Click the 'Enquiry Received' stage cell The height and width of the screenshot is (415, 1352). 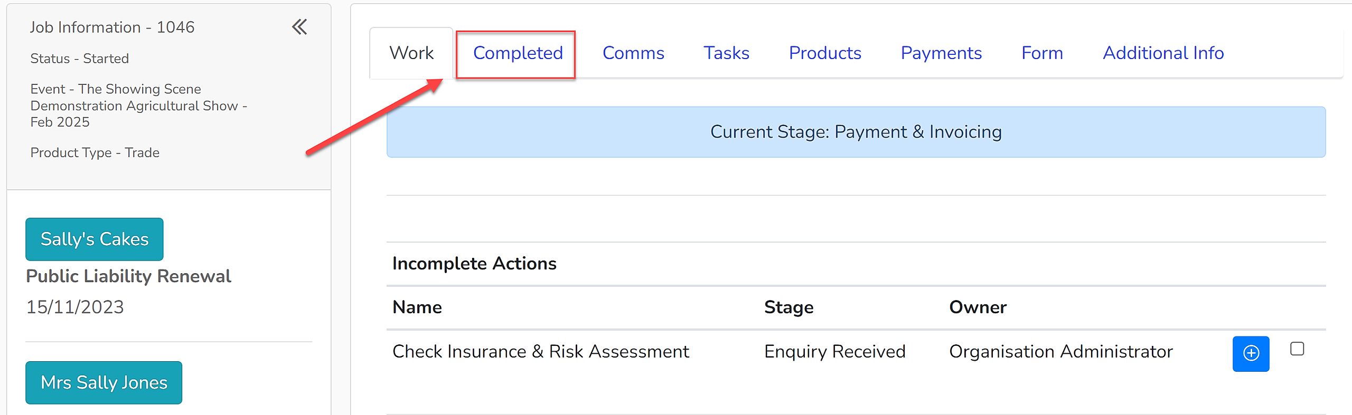click(x=834, y=351)
